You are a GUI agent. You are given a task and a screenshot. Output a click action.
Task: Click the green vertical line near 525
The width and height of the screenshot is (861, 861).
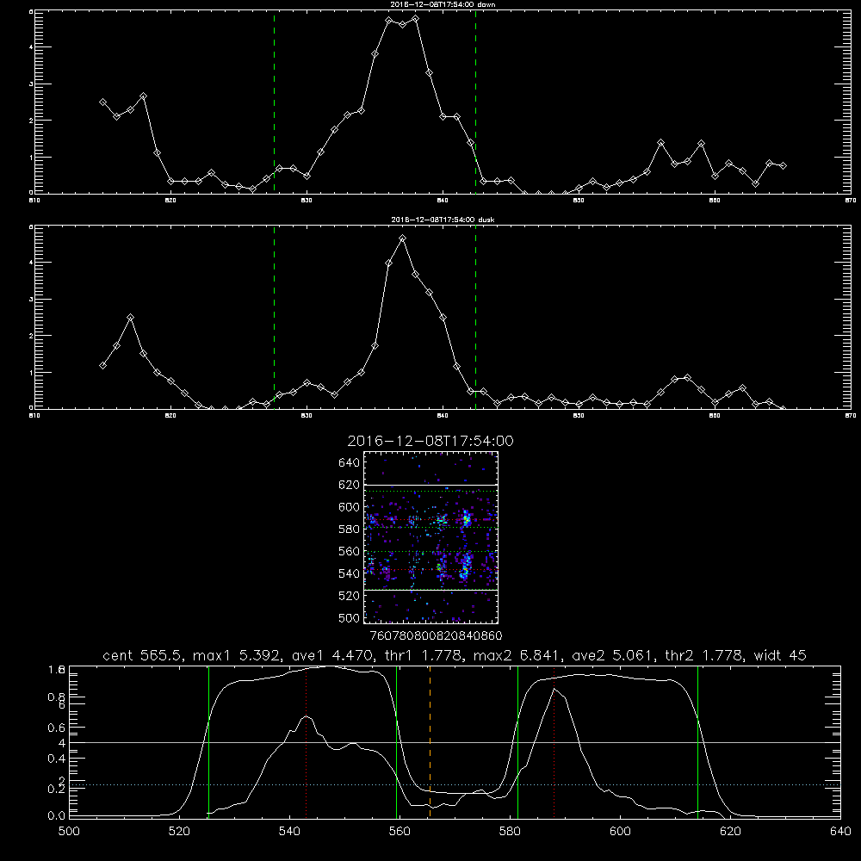(x=208, y=740)
